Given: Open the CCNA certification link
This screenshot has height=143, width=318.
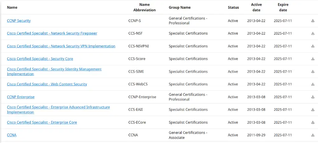Looking at the screenshot, I should click(11, 135).
